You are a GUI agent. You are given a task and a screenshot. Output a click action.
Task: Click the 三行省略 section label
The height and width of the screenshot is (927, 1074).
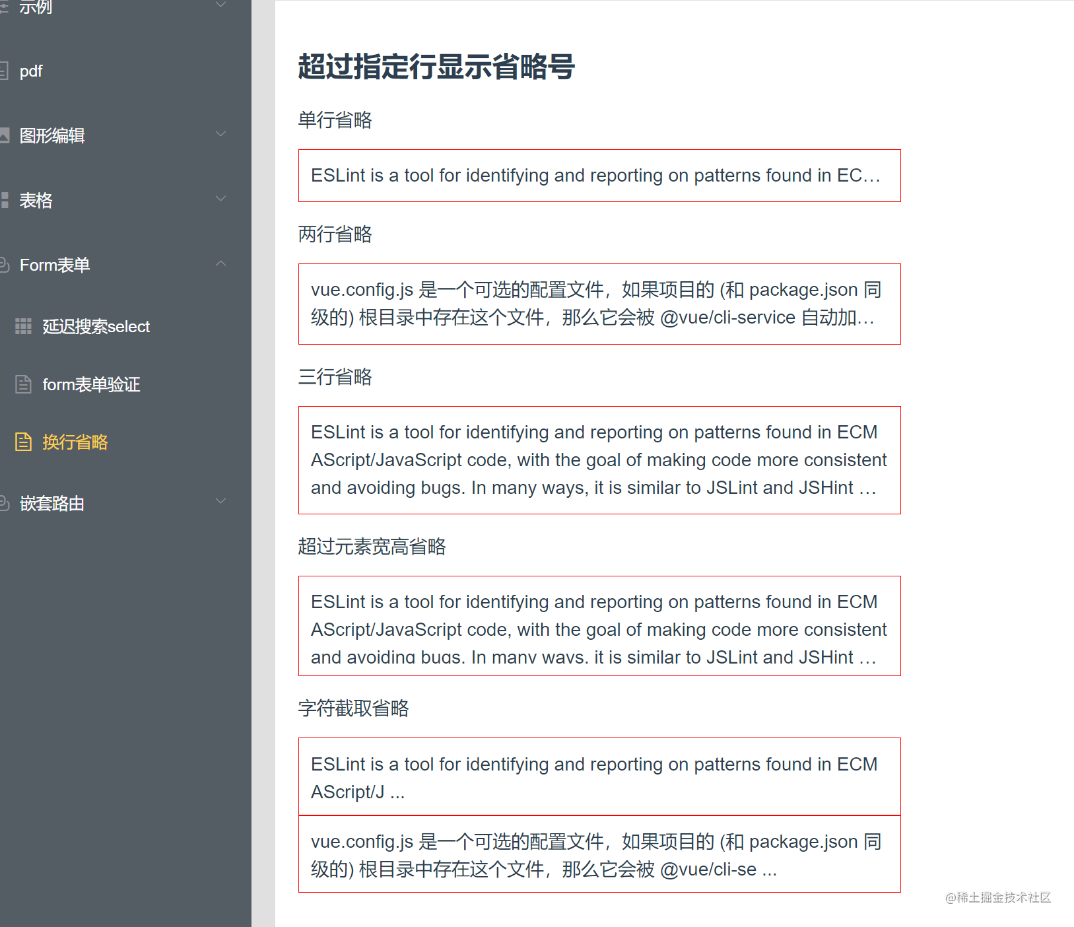[x=335, y=376]
